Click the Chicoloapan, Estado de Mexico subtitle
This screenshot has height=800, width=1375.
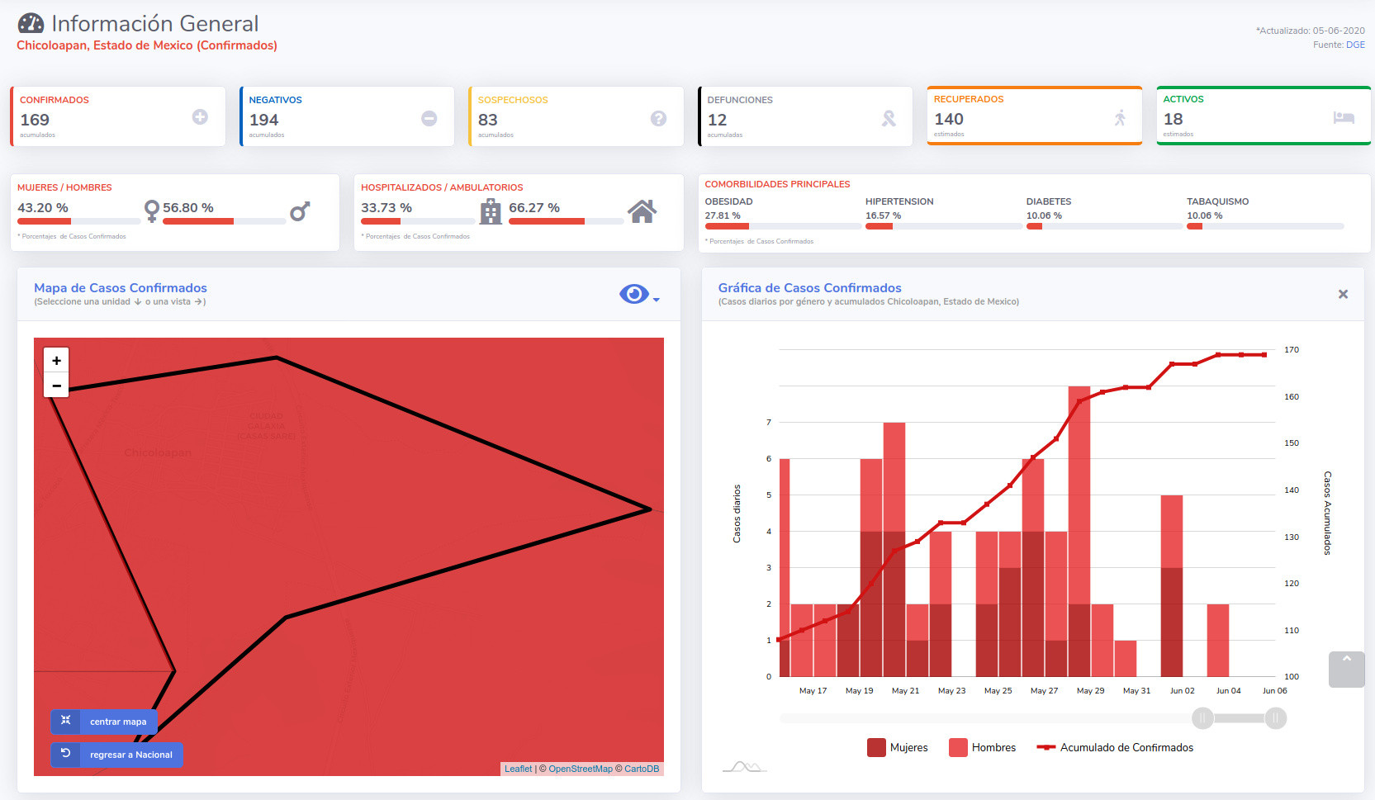click(x=147, y=45)
